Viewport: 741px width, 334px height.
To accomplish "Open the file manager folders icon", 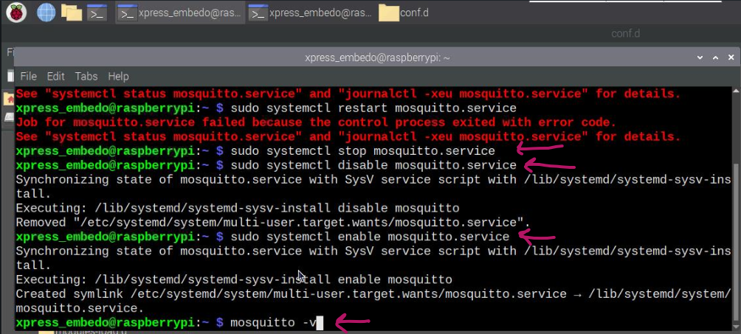I will coord(72,13).
